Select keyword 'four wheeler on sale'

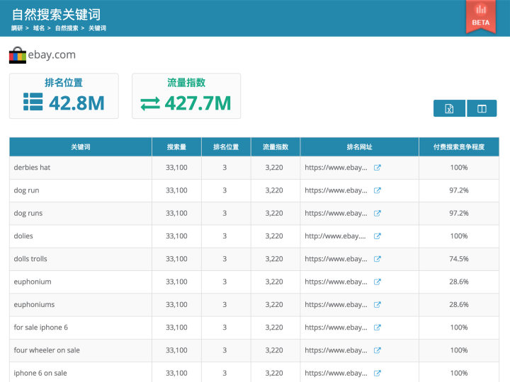click(47, 350)
